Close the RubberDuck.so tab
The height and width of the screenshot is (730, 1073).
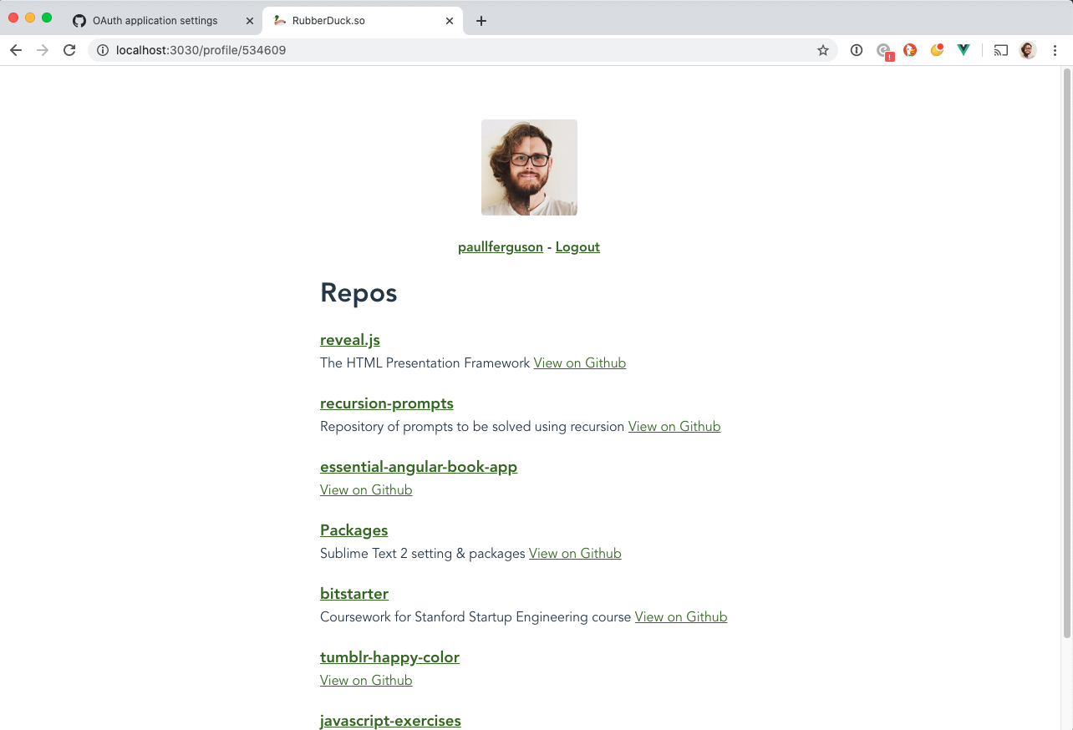click(x=450, y=21)
